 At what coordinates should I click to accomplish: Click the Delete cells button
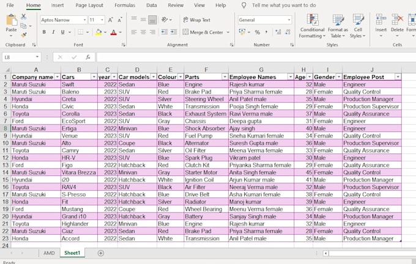tap(397, 26)
